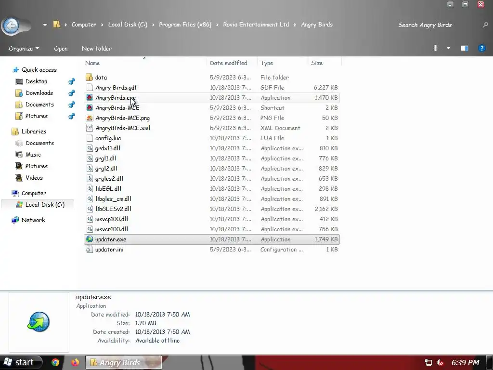Image resolution: width=493 pixels, height=370 pixels.
Task: Click the pin icon beside Desktop
Action: pyautogui.click(x=72, y=81)
